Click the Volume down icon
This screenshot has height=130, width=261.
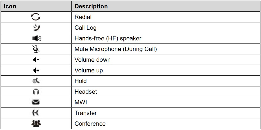point(36,60)
